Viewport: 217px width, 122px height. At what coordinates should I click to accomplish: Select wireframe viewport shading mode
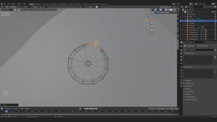pyautogui.click(x=169, y=10)
